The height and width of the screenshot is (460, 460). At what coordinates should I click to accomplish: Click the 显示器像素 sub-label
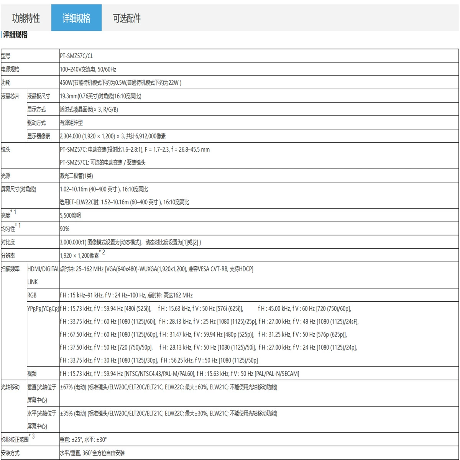click(x=39, y=136)
